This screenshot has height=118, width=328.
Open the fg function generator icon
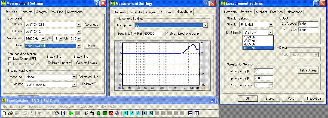pyautogui.click(x=92, y=113)
